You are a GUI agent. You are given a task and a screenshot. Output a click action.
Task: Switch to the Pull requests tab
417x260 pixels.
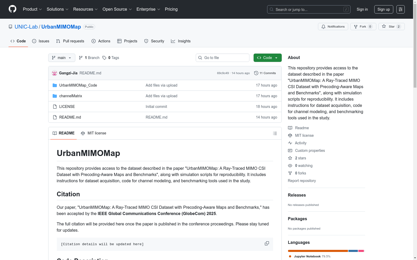pos(70,41)
